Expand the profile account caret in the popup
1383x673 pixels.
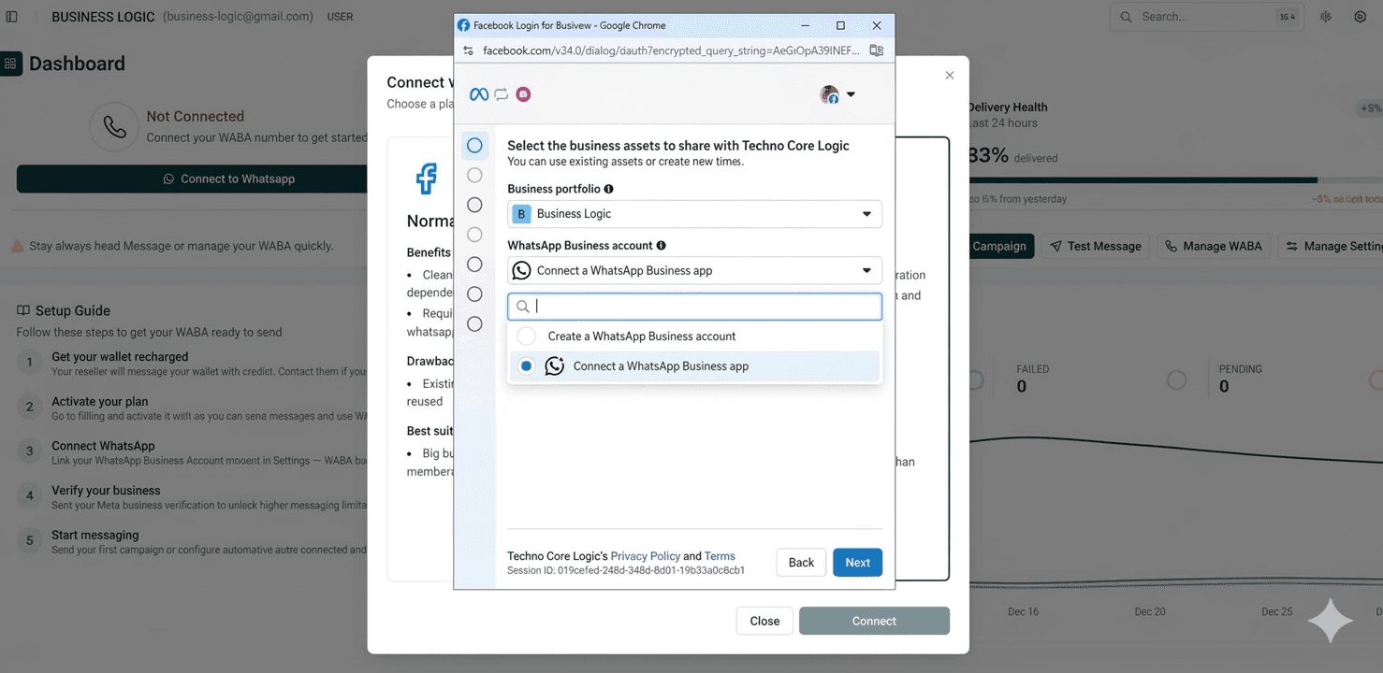tap(851, 94)
